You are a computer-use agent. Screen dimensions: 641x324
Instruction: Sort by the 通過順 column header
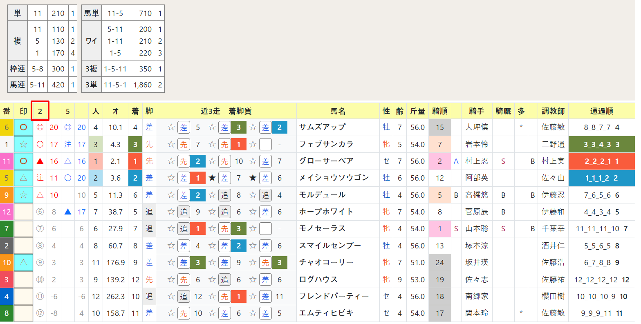[x=601, y=111]
